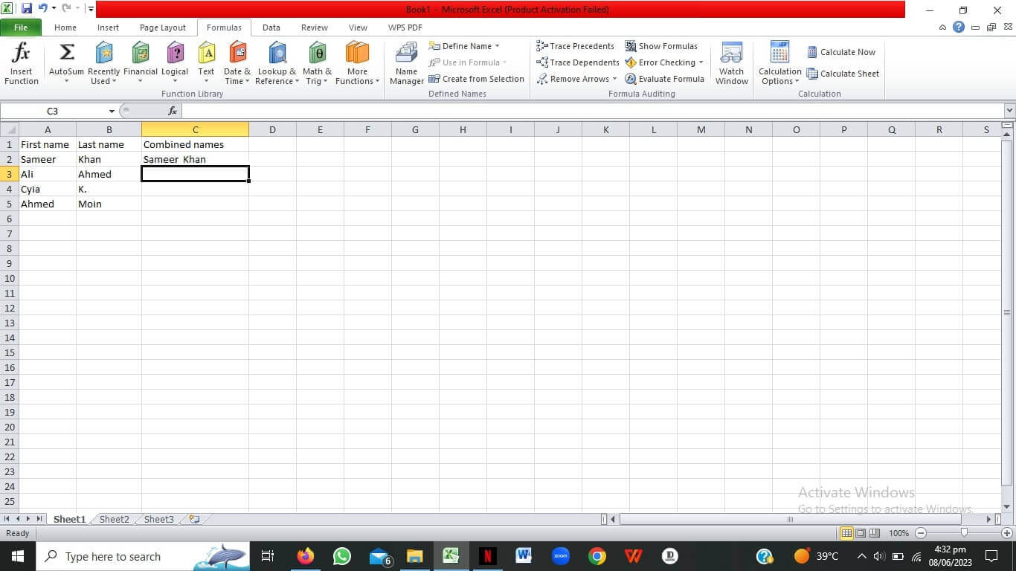Click the Calculate Now button
Image resolution: width=1016 pixels, height=571 pixels.
click(x=843, y=52)
